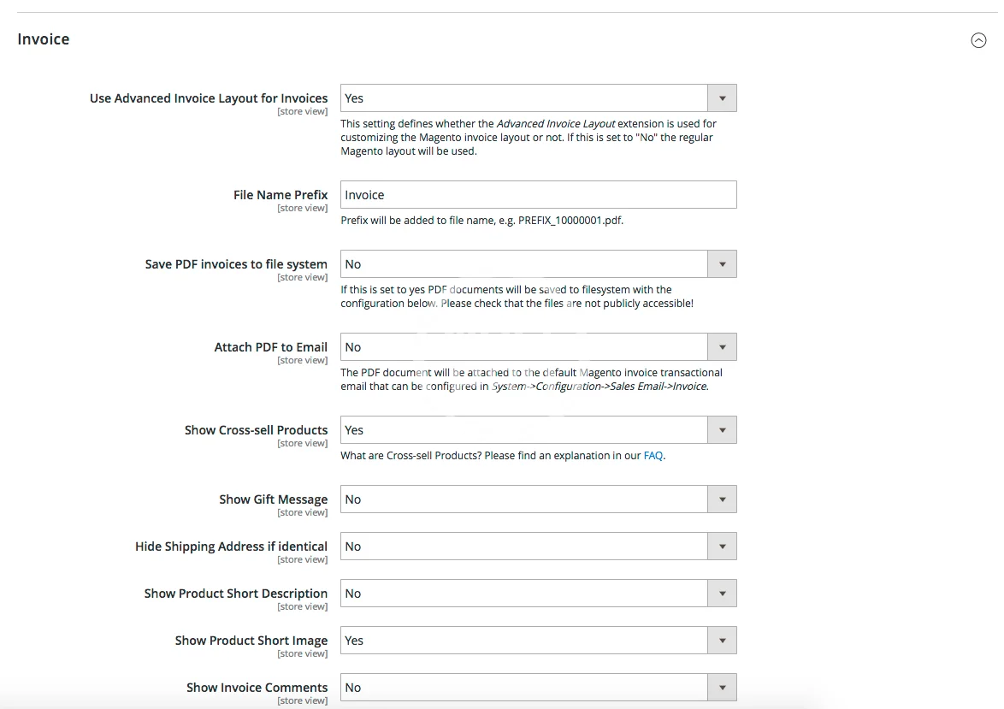Open Save PDF invoices to file system dropdown
The image size is (1004, 709).
coord(523,264)
